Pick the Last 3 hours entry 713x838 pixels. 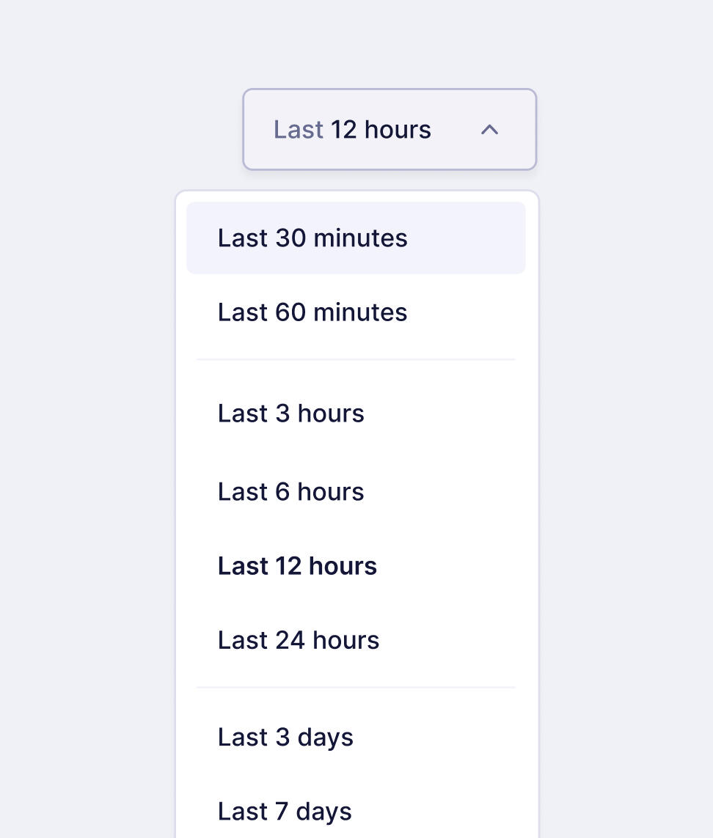click(356, 414)
